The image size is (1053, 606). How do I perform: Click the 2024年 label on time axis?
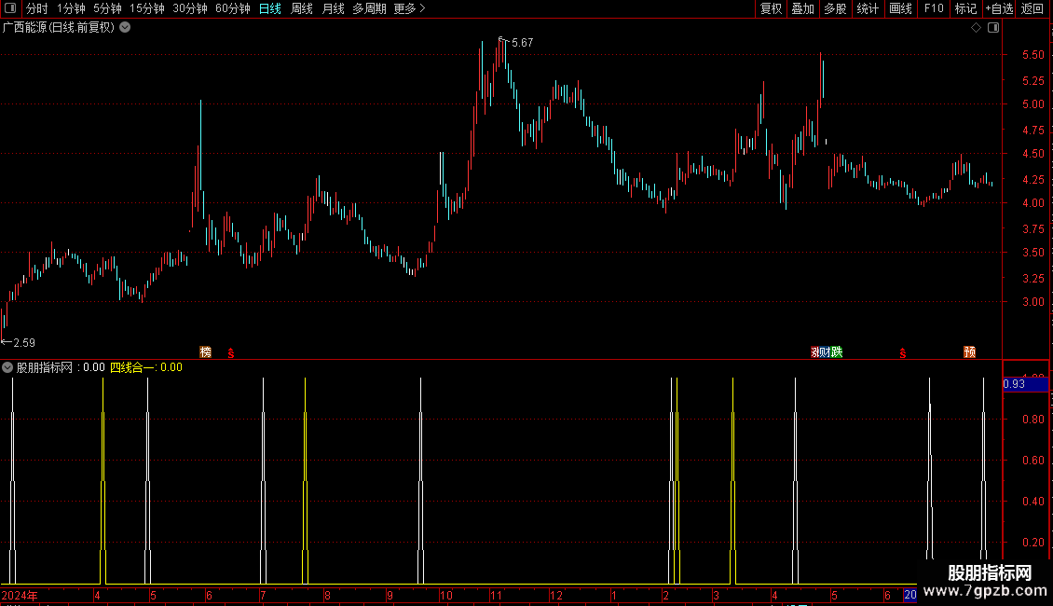(x=20, y=595)
